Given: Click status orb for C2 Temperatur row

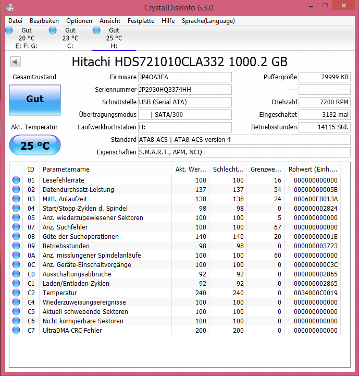Looking at the screenshot, I should click(x=16, y=293).
